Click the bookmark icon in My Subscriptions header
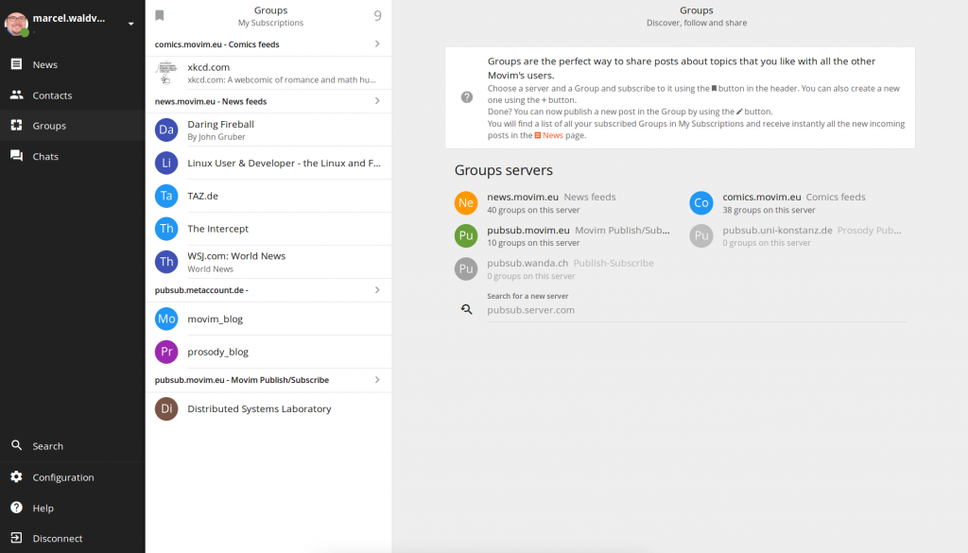This screenshot has height=553, width=968. (x=159, y=15)
